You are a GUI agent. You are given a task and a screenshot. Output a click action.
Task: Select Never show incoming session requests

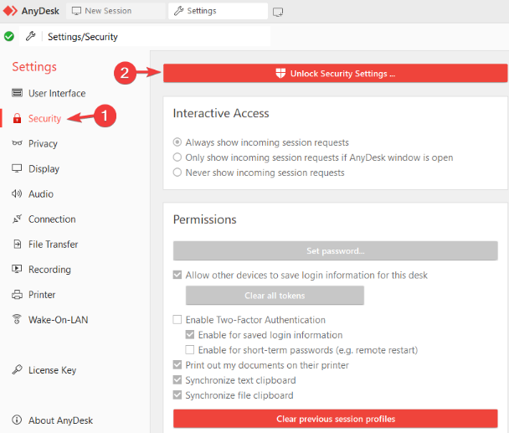pos(177,173)
